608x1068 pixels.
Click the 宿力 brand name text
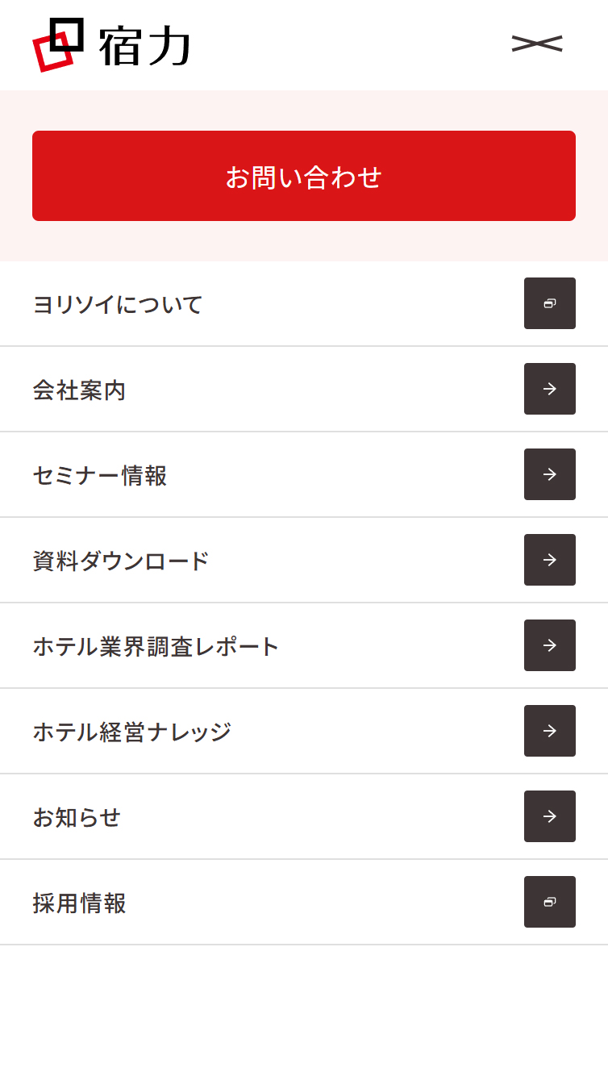(145, 47)
